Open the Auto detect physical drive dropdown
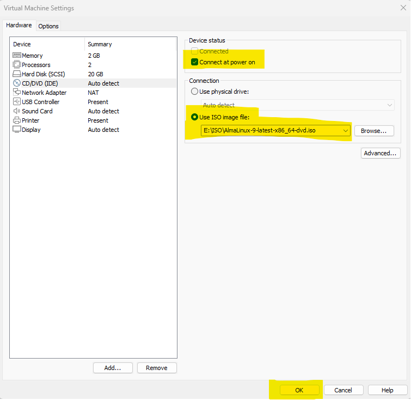411x400 pixels. point(390,105)
